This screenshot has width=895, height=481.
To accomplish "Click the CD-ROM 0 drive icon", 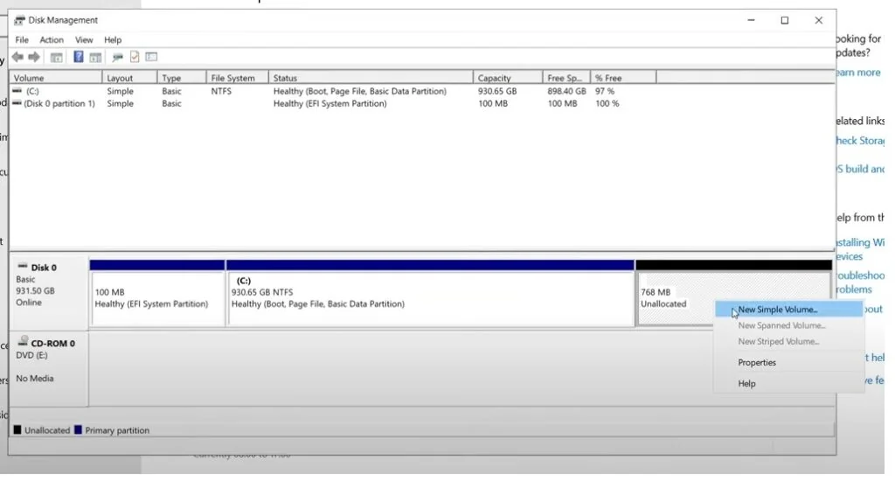I will [x=23, y=342].
